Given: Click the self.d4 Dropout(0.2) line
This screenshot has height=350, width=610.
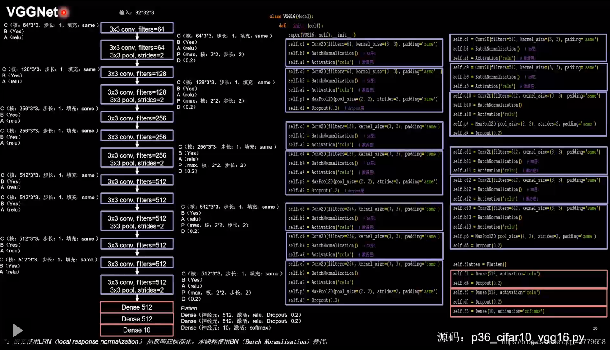Looking at the screenshot, I should pyautogui.click(x=477, y=133).
